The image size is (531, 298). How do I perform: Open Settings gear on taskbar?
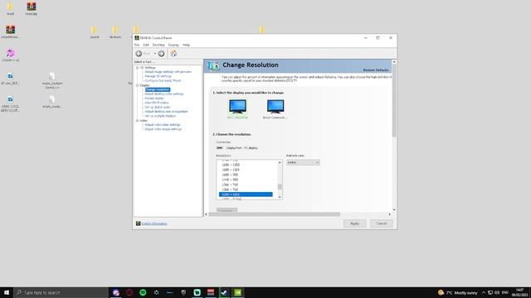tap(157, 292)
